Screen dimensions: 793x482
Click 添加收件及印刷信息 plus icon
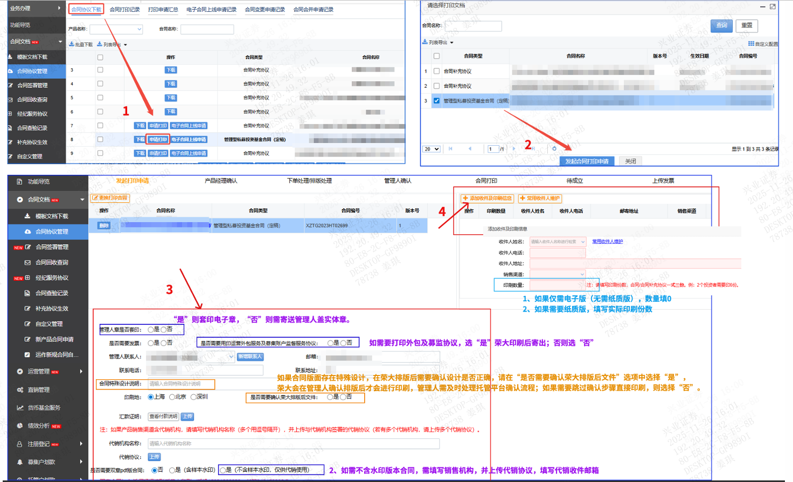pos(465,199)
